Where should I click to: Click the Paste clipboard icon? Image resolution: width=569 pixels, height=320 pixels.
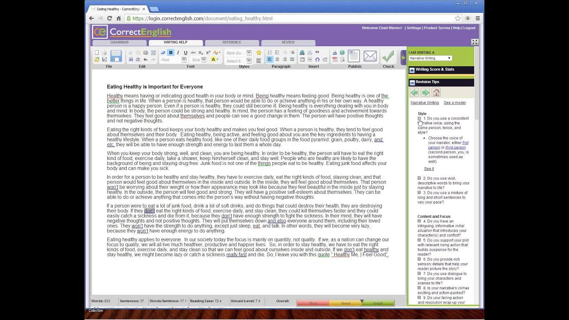(145, 52)
